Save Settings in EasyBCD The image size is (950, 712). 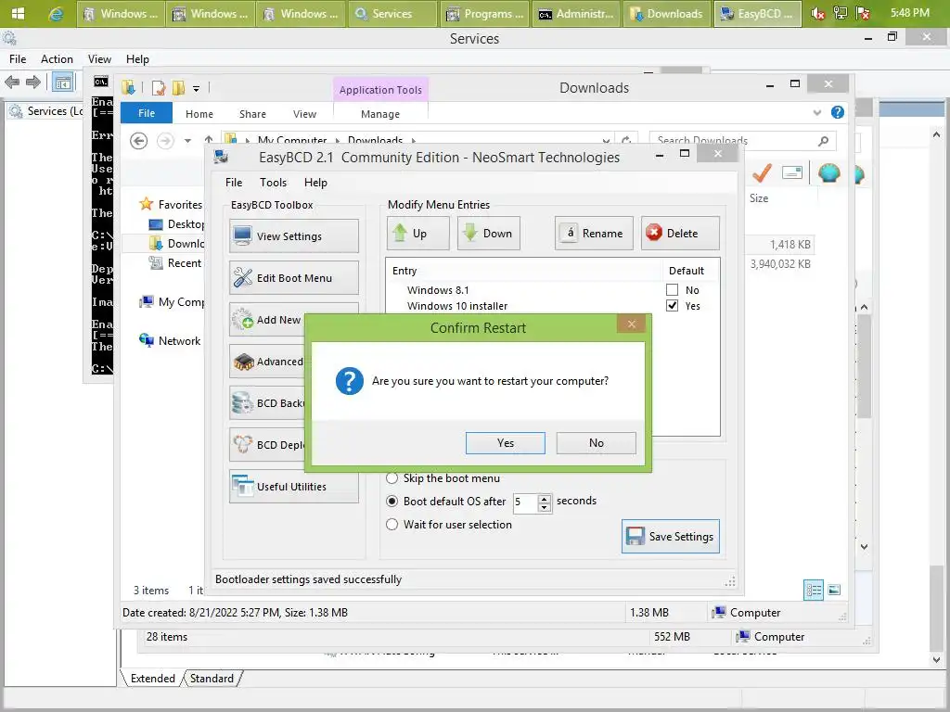click(671, 537)
